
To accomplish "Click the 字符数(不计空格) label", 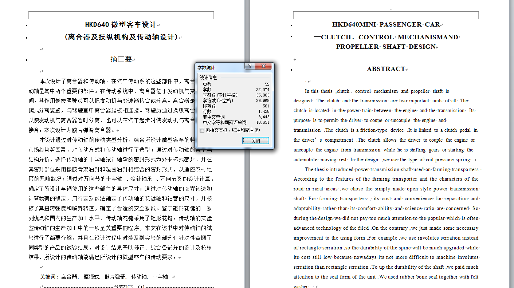I will 220,95.
